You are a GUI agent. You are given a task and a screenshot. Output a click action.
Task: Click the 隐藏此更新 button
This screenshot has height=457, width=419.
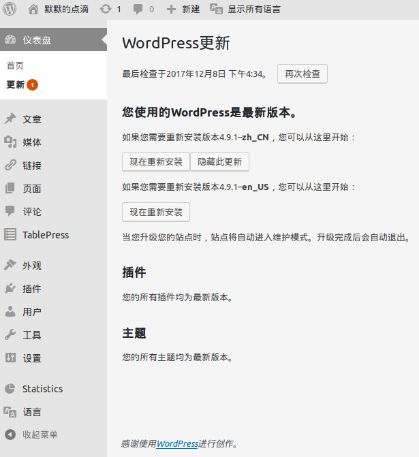point(219,161)
